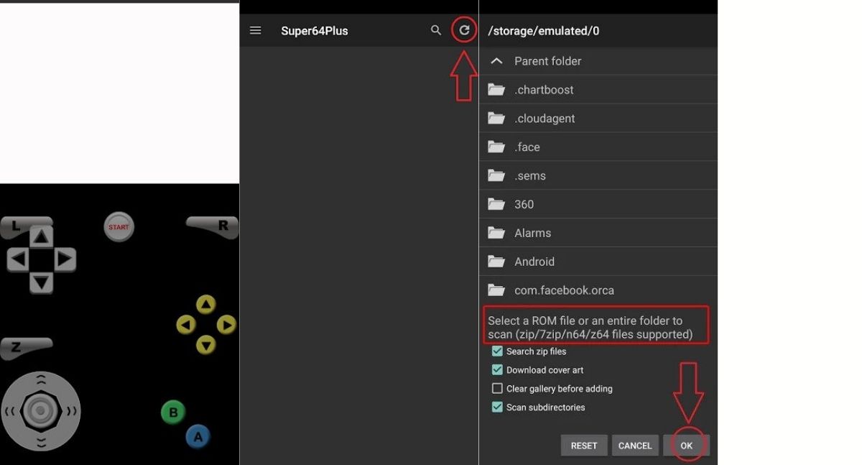Uncheck Download cover art option
This screenshot has height=465, width=862.
tap(497, 370)
